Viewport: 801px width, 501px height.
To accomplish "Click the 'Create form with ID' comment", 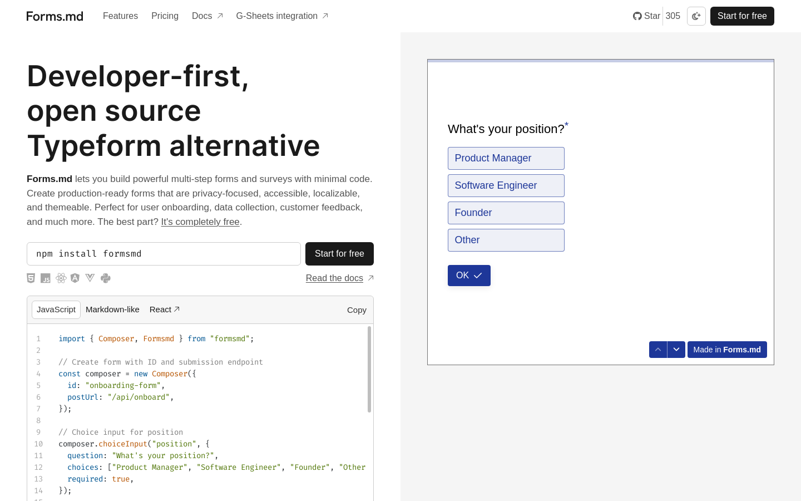I will (x=161, y=362).
